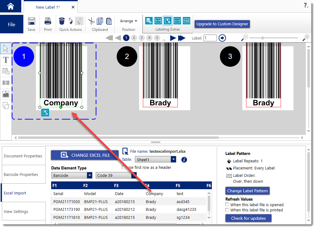The image size is (316, 229).
Task: Click Upgrade to Custom Designer
Action: [x=222, y=24]
